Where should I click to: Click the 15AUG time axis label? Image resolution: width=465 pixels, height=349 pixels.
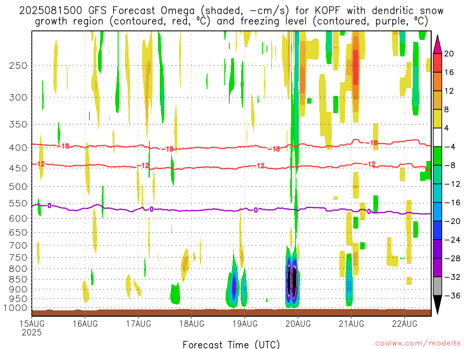click(x=32, y=324)
